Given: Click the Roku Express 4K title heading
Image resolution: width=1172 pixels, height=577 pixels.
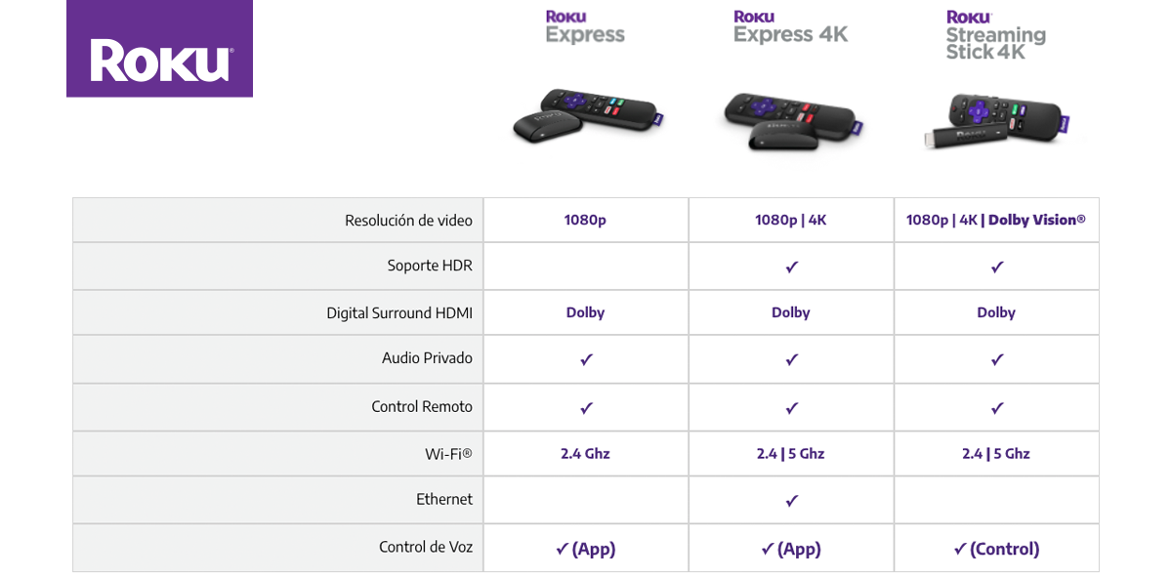Looking at the screenshot, I should tap(790, 27).
